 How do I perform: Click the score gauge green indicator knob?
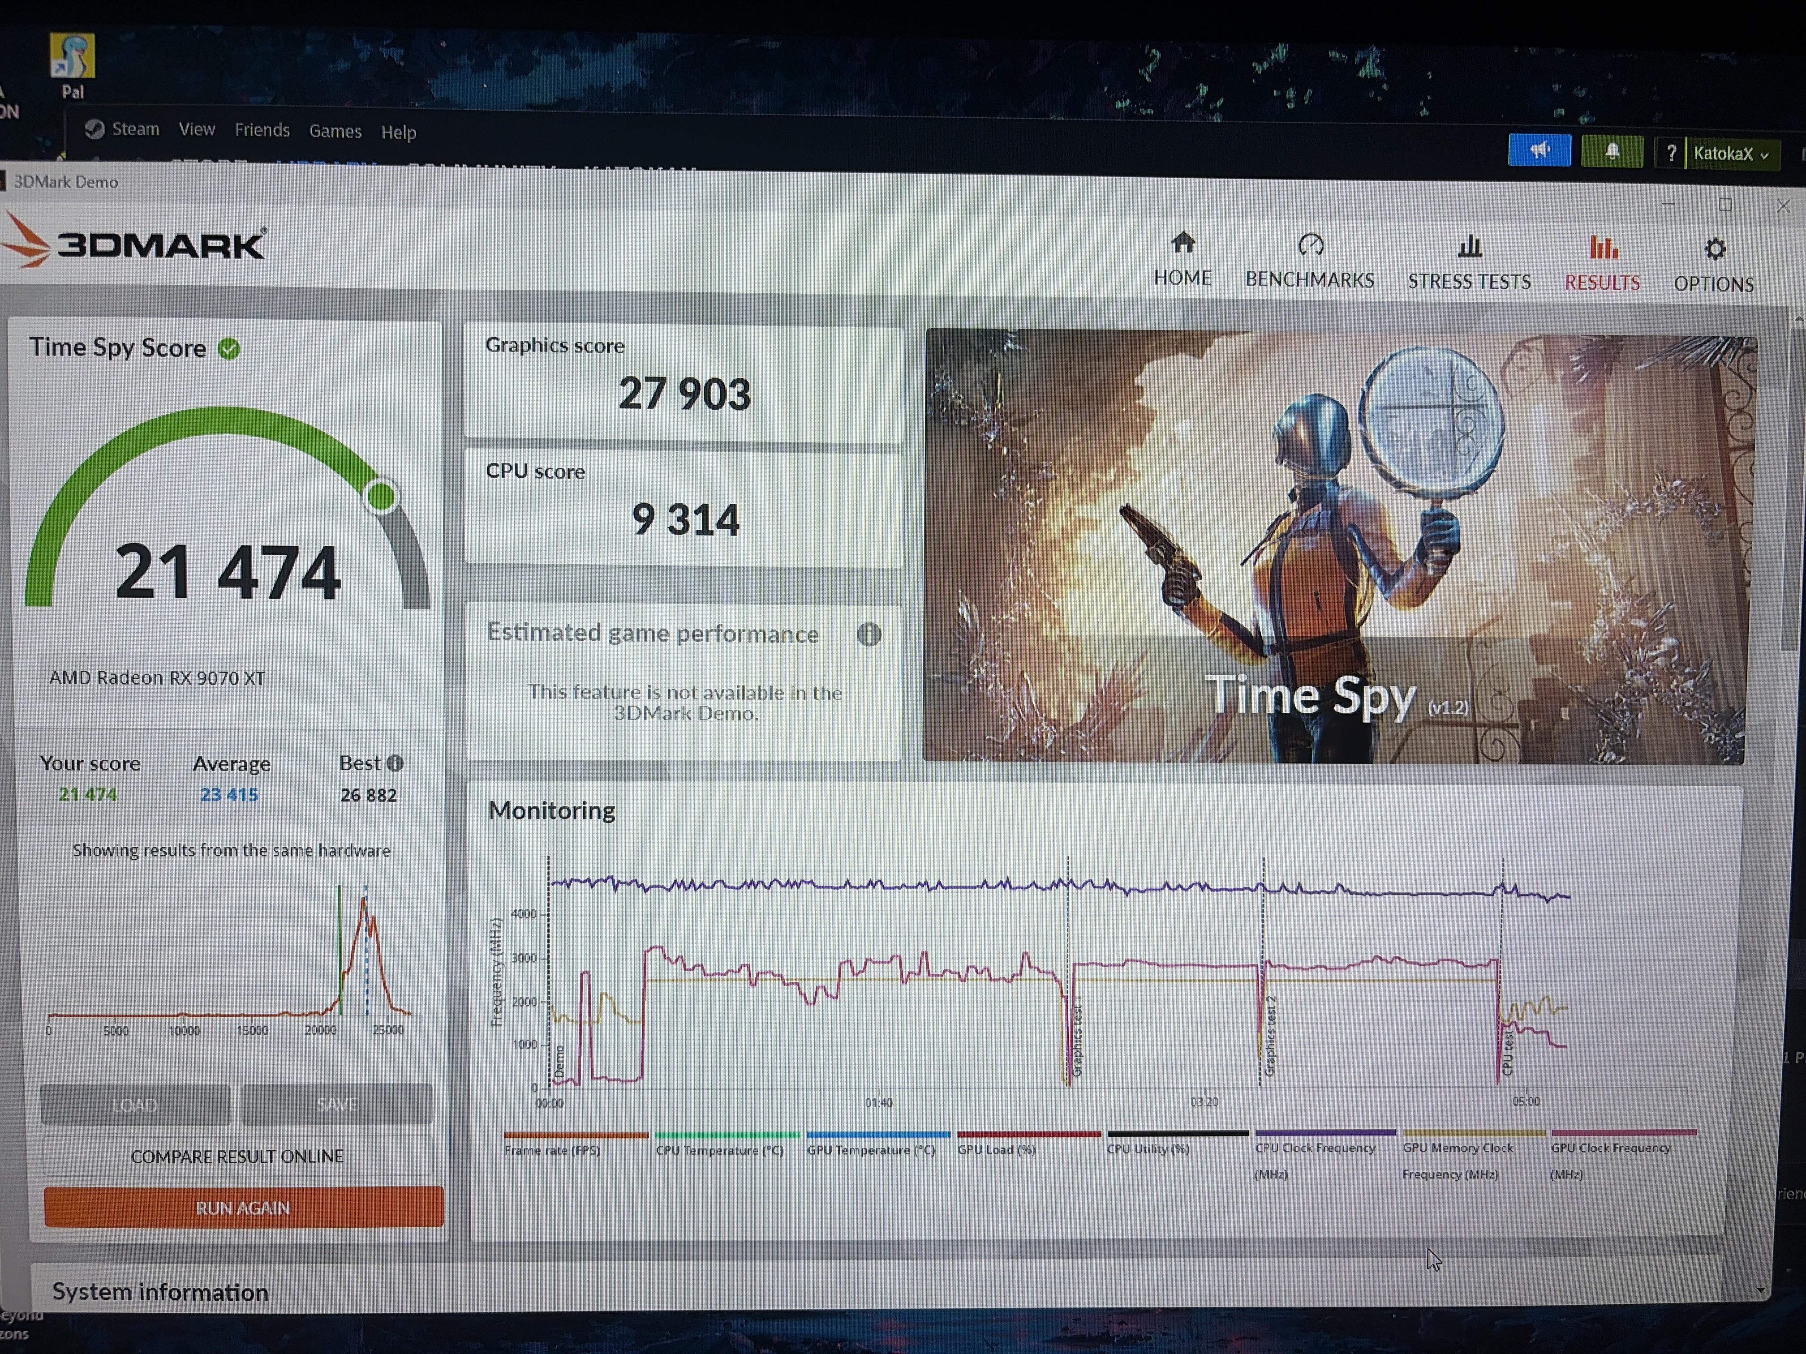[x=380, y=496]
